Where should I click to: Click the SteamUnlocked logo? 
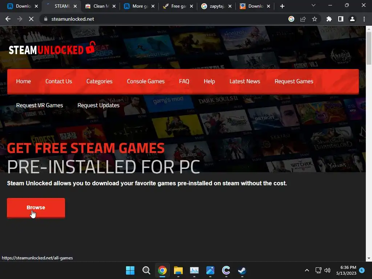[52, 49]
